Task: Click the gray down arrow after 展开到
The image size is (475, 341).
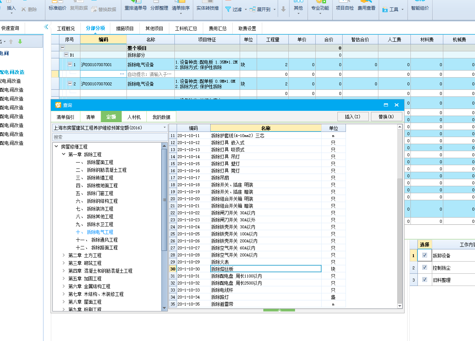Action: [x=283, y=9]
